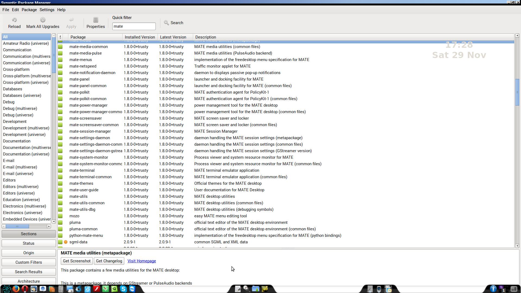The image size is (521, 293).
Task: Click the Origin filter button in sidebar
Action: 28,253
